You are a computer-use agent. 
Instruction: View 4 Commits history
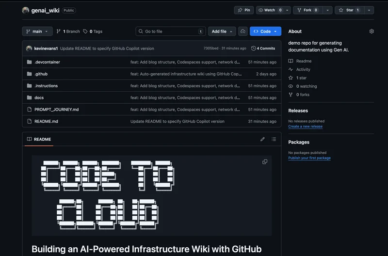(x=263, y=48)
